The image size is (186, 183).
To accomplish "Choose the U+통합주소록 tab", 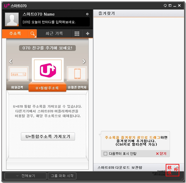I will point(47,88).
